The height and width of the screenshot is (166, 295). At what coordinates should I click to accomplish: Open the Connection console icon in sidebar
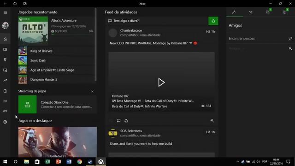(x=5, y=111)
